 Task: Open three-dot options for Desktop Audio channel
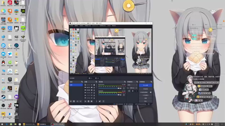tap(124, 95)
